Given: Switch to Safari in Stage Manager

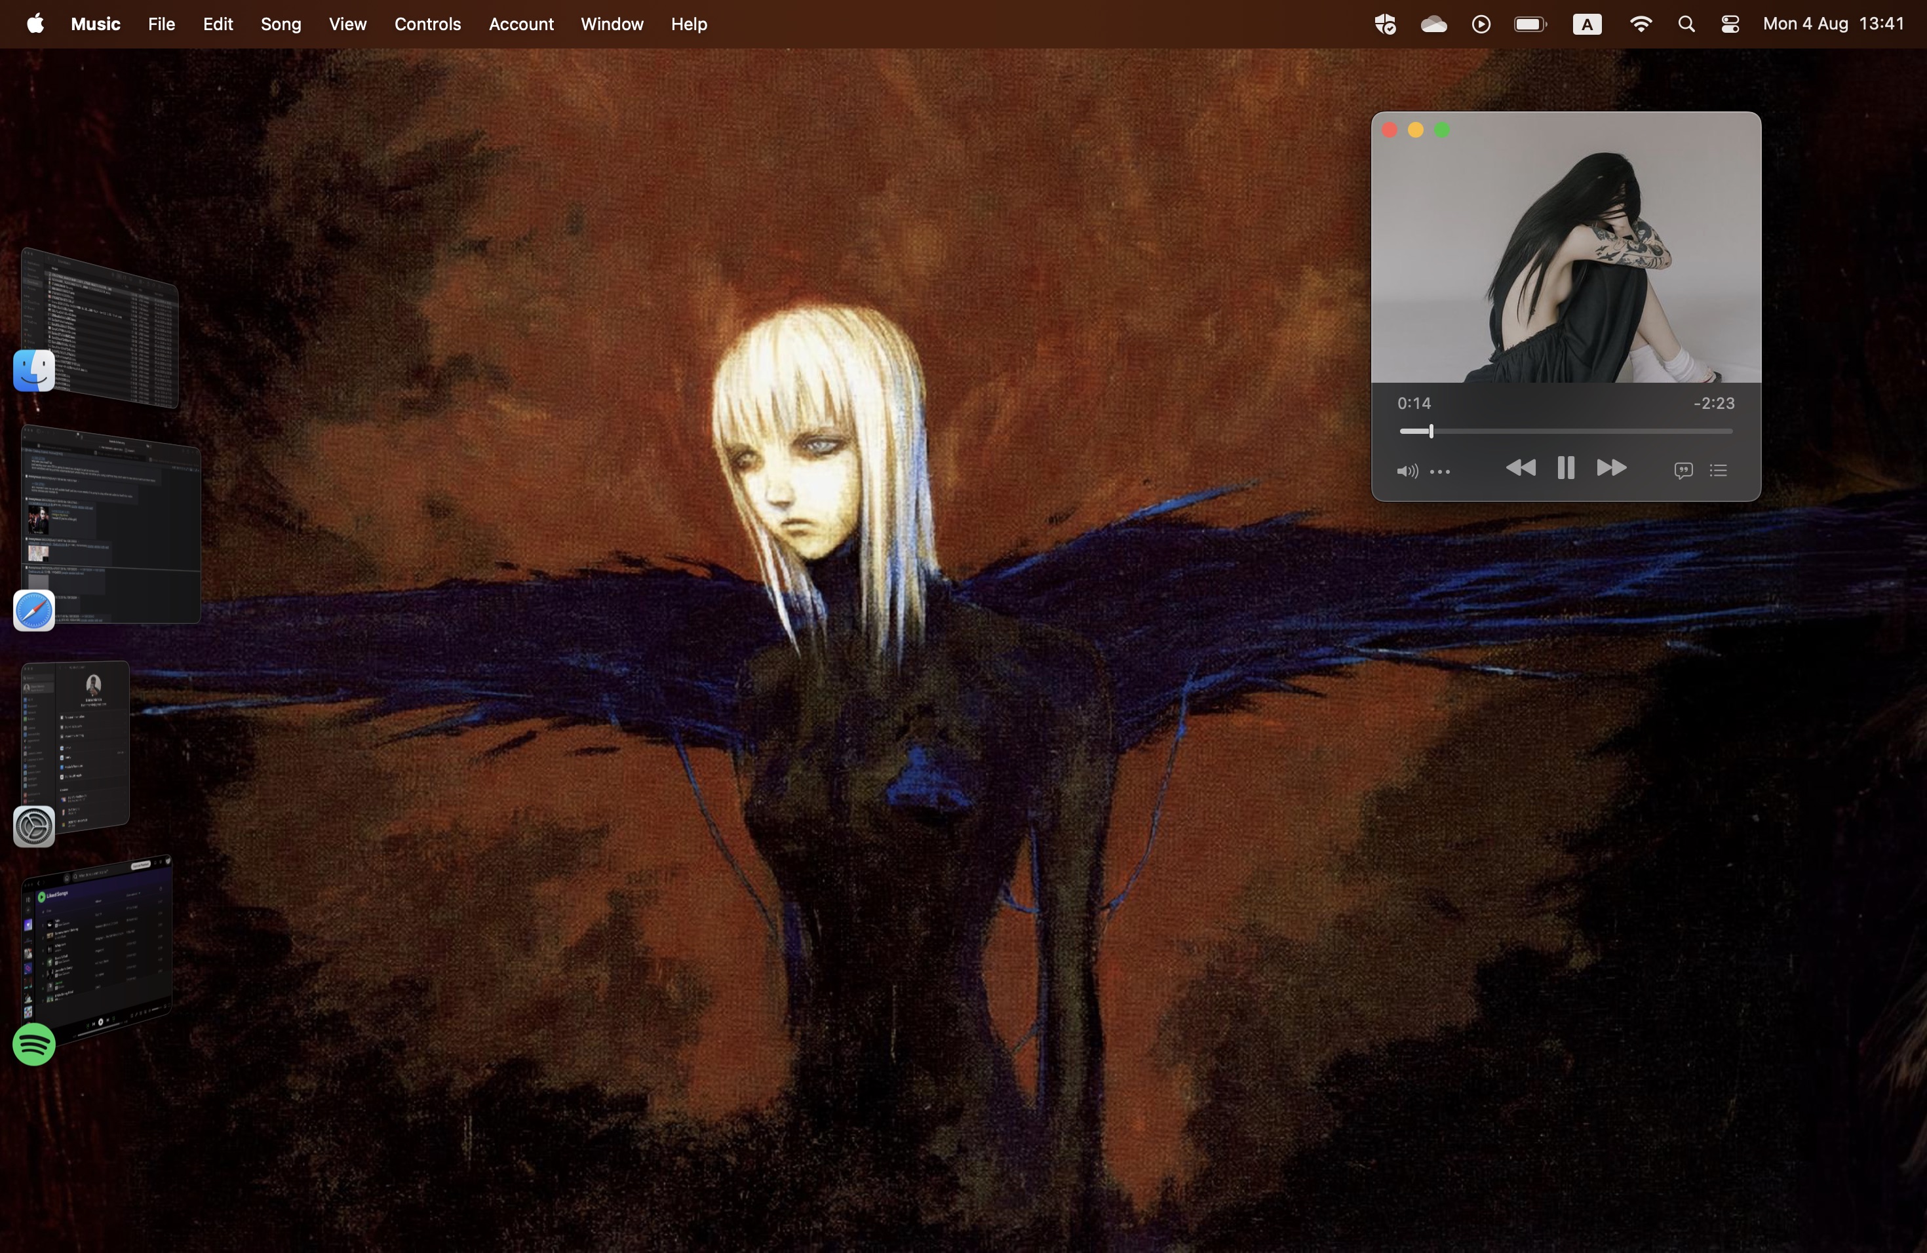Looking at the screenshot, I should (34, 610).
